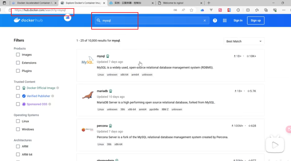Close the Docker: Accelerated Container tab

[55, 3]
